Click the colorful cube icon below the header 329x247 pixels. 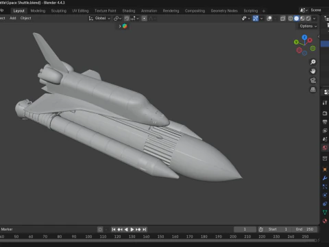125,26
